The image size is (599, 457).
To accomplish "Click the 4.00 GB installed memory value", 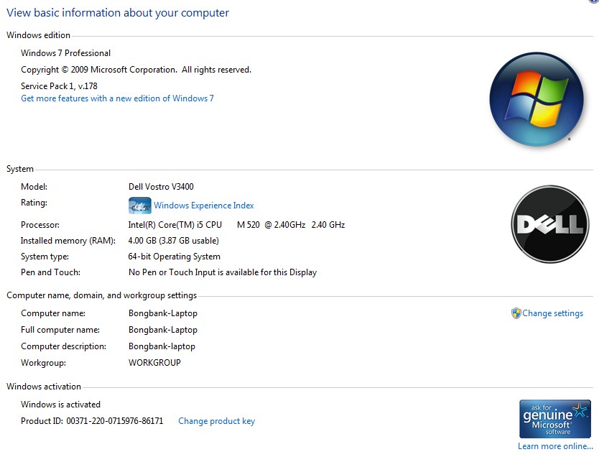I will [x=173, y=241].
